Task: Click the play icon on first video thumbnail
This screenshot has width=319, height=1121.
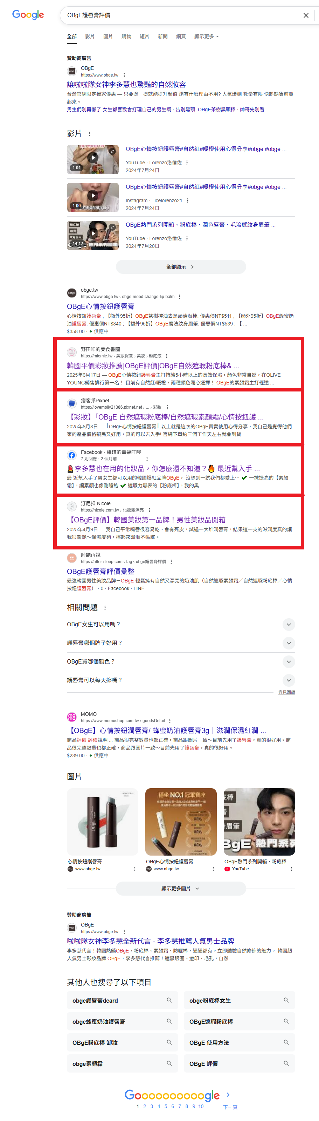Action: (x=93, y=158)
